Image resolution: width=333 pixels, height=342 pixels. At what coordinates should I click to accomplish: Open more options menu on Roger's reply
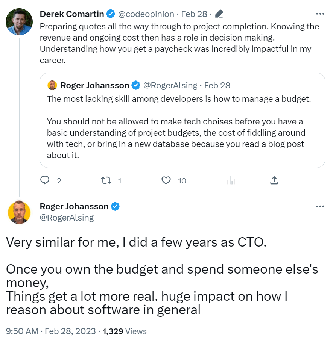[x=320, y=206]
